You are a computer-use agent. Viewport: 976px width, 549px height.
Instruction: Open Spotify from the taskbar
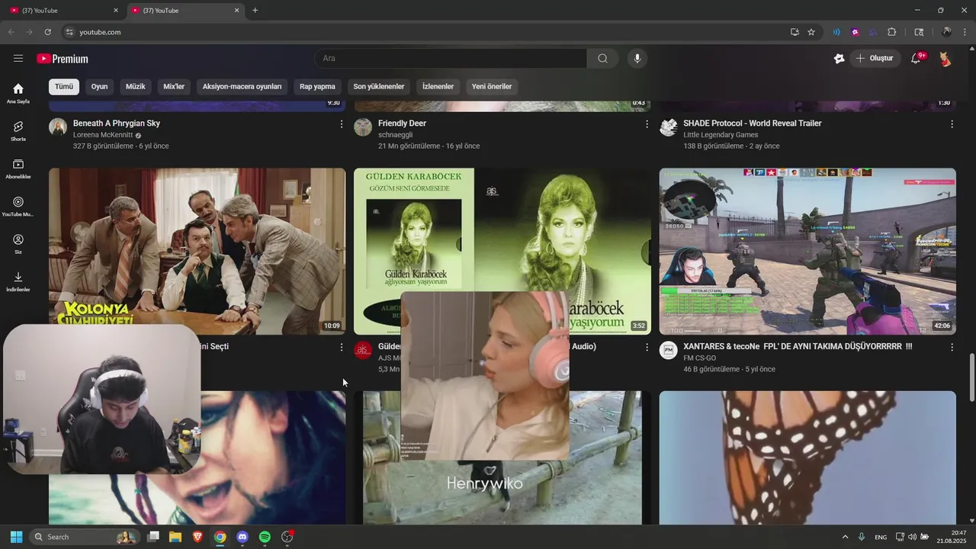click(265, 537)
